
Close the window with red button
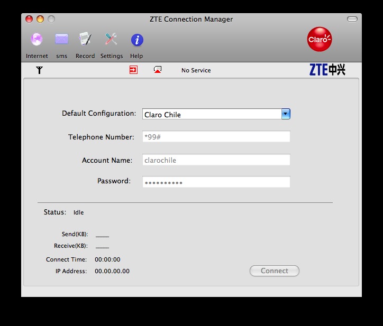pos(29,19)
